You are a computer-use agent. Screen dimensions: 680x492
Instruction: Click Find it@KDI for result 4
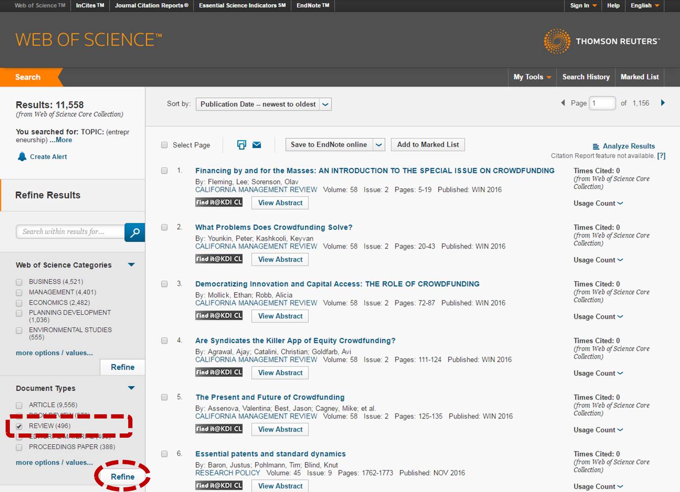click(219, 372)
